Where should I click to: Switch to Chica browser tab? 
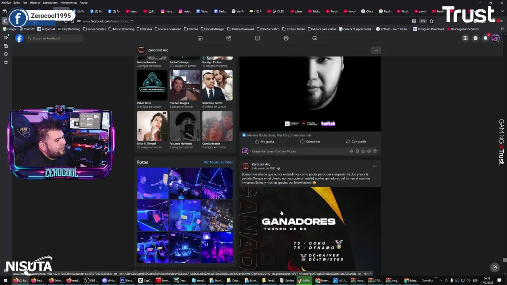click(x=367, y=11)
